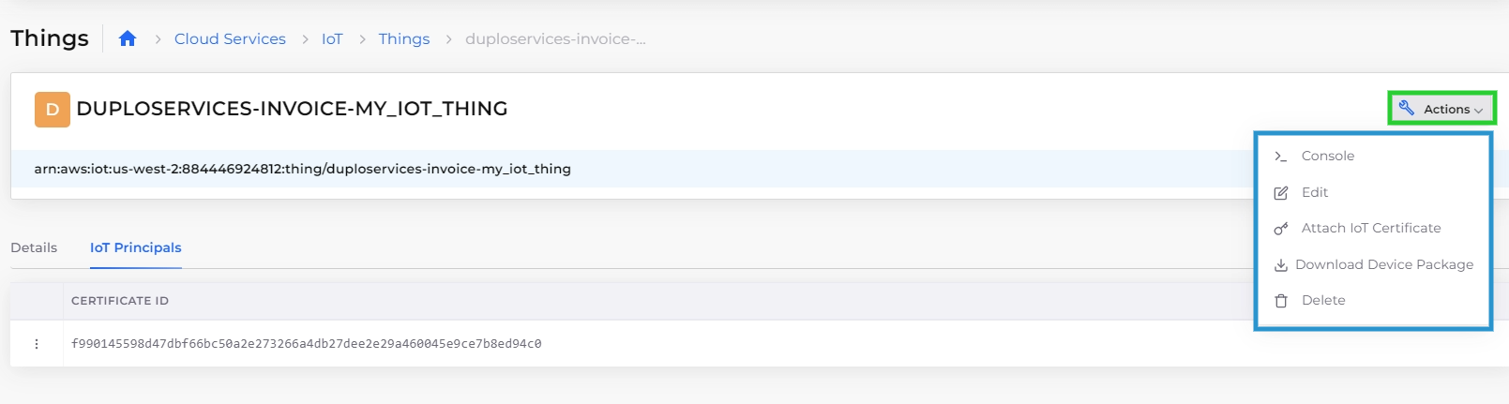Select Download Device Package menu entry
The width and height of the screenshot is (1509, 404).
[1384, 264]
